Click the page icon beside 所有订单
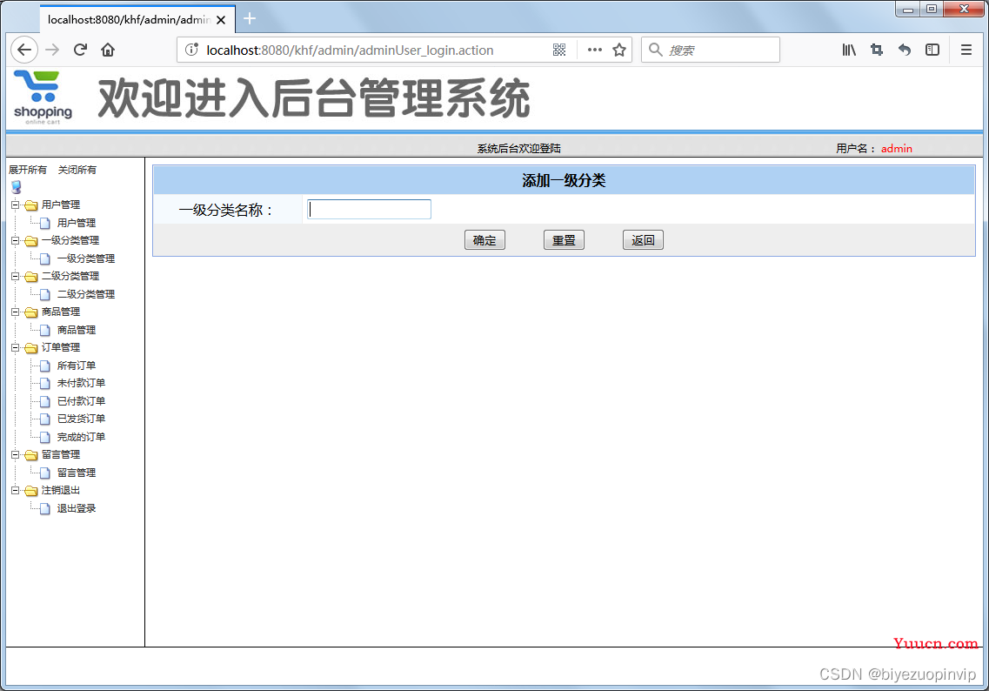 click(x=44, y=366)
